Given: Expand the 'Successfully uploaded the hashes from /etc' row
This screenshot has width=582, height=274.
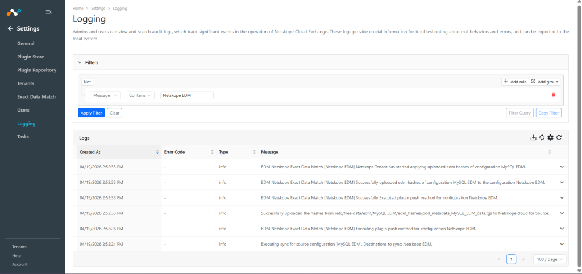Looking at the screenshot, I should (562, 213).
